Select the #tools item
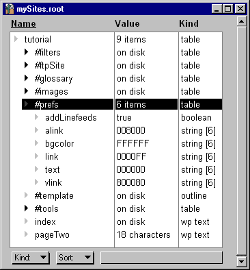Viewport: 250px width, 270px height. click(x=46, y=208)
